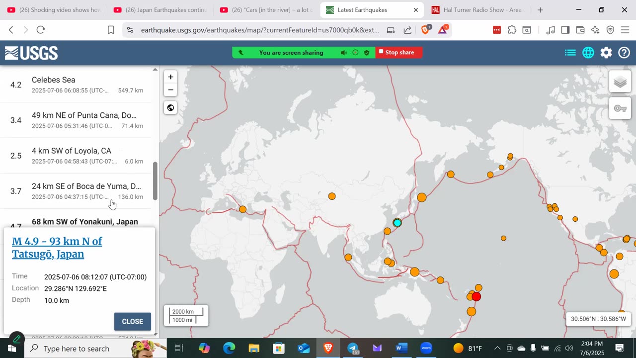Screen dimensions: 636x358
Task: Open the Brave main menu
Action: 625,30
